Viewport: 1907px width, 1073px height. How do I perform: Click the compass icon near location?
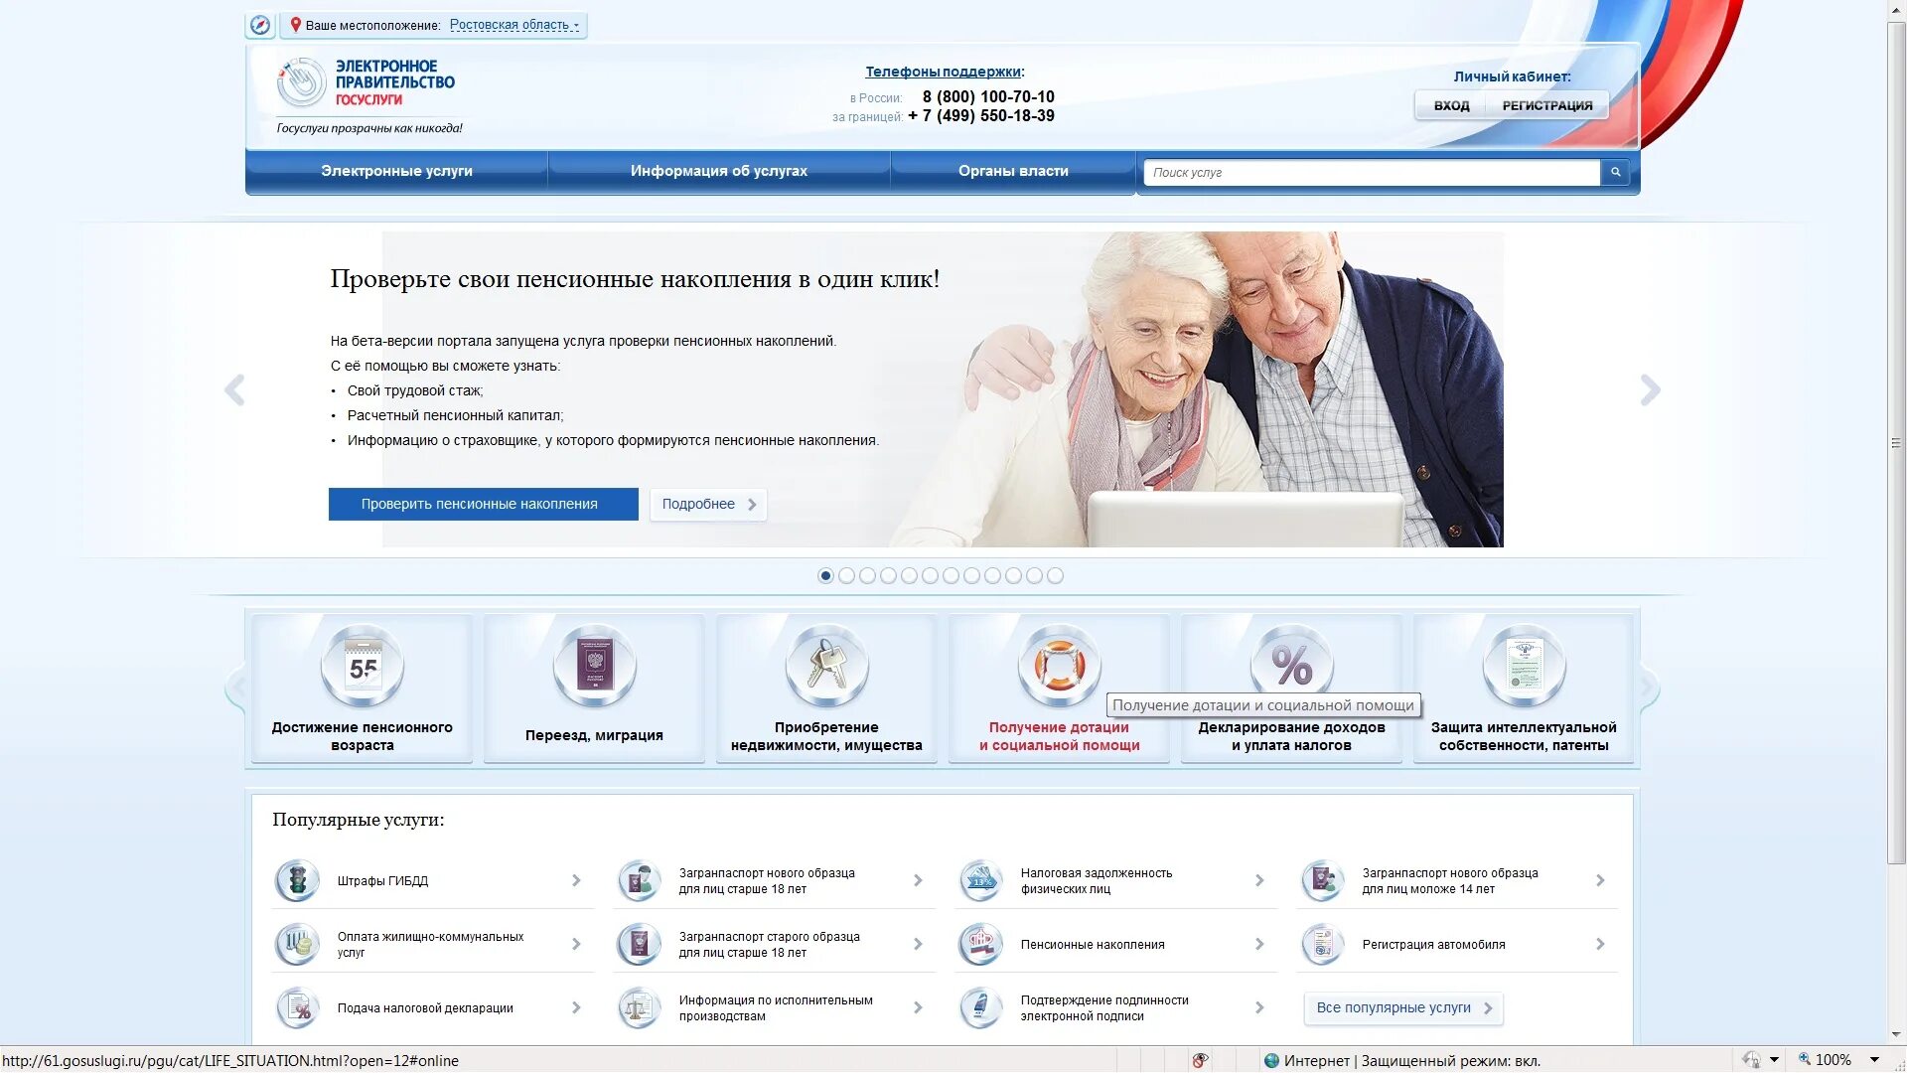click(x=260, y=25)
